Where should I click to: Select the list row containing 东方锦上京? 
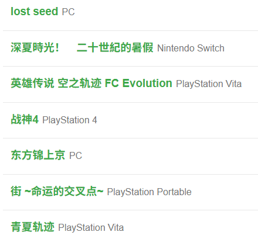coord(130,156)
